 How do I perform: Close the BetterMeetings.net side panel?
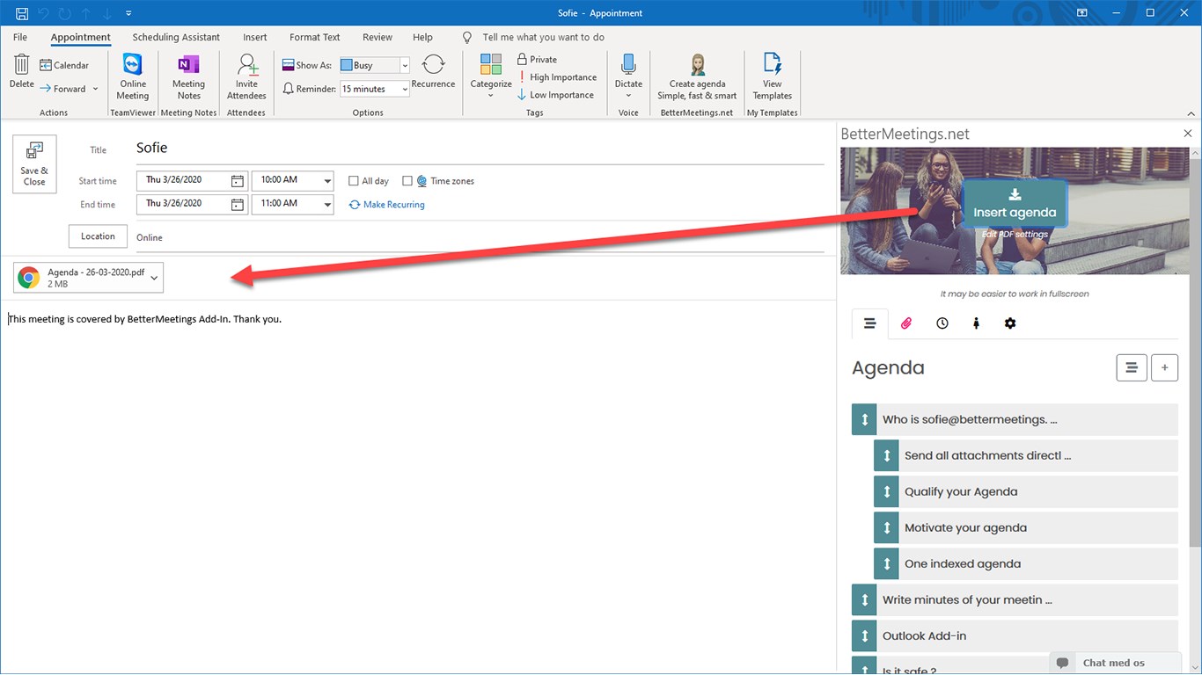click(1188, 134)
